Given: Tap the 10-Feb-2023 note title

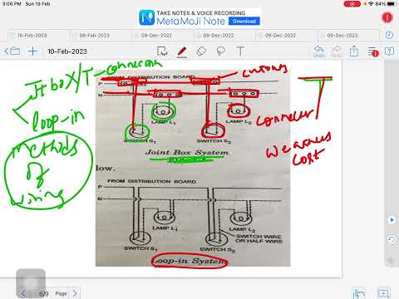Looking at the screenshot, I should [x=67, y=51].
